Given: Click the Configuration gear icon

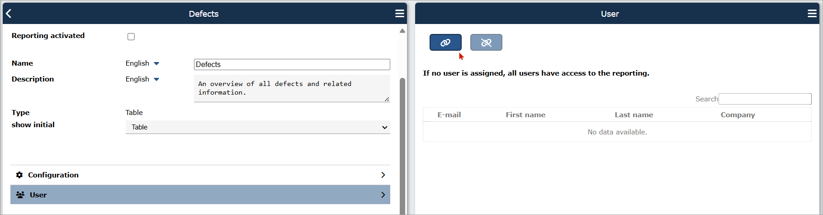Looking at the screenshot, I should [x=19, y=175].
